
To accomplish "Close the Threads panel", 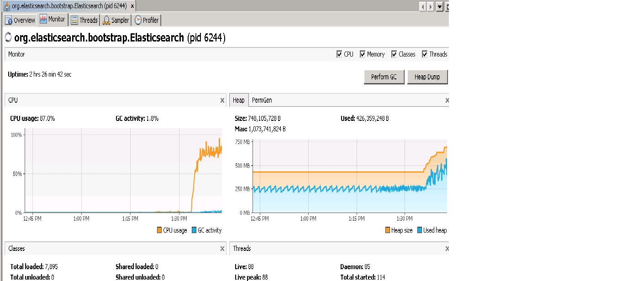I will 447,249.
